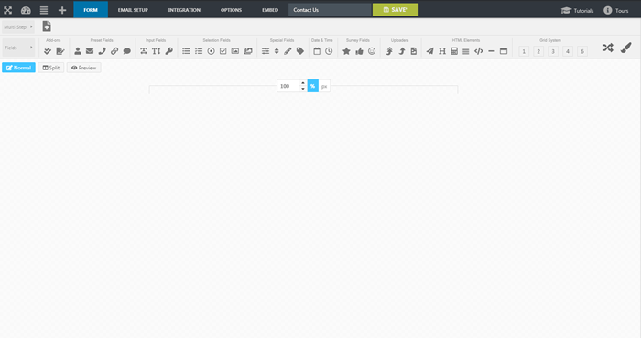Viewport: 641px width, 338px height.
Task: Insert an HTML code element
Action: (x=479, y=51)
